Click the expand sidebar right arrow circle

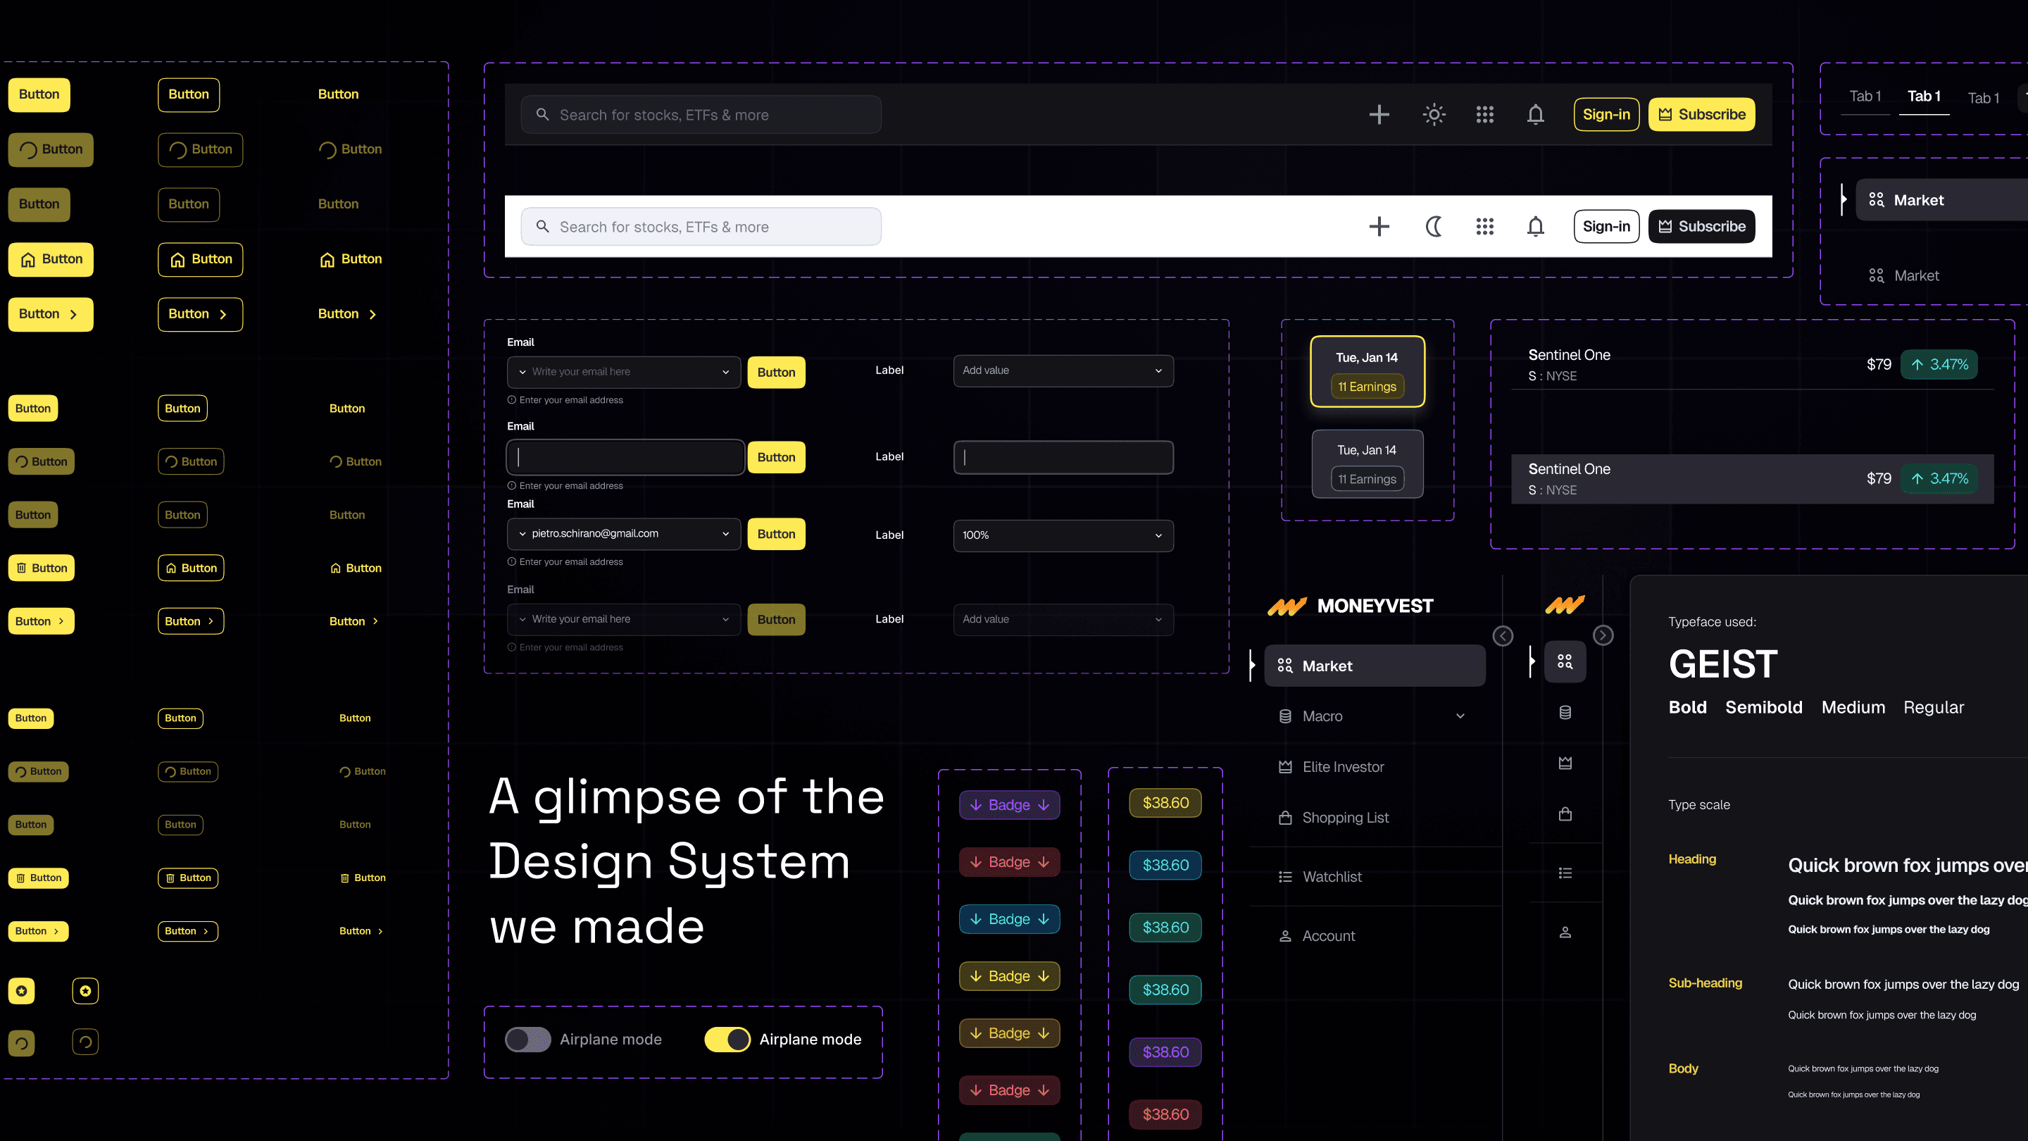(1603, 635)
